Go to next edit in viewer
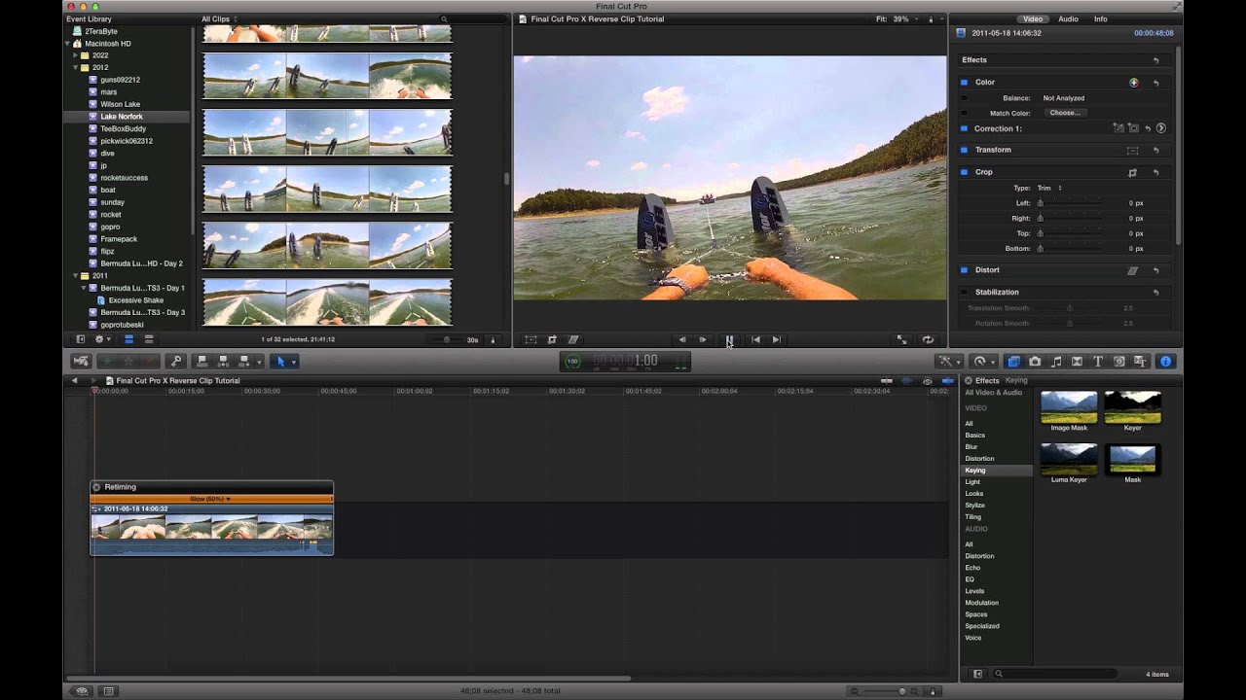 click(776, 339)
